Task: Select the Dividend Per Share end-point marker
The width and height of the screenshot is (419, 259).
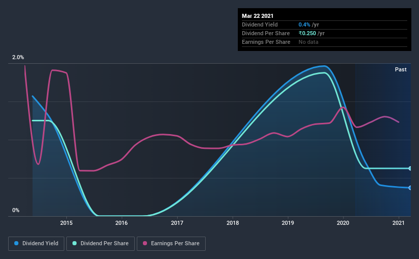Action: [410, 168]
